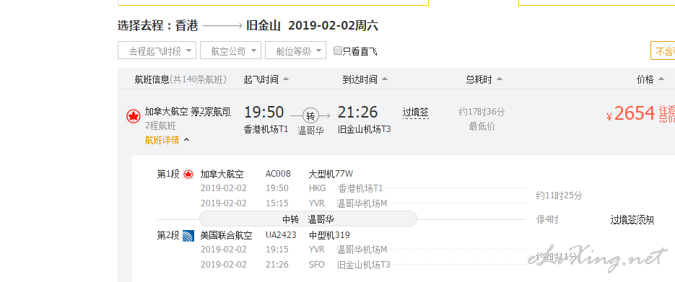Click the 不含税 tax-excluded button
Image resolution: width=675 pixels, height=282 pixels.
coord(663,50)
